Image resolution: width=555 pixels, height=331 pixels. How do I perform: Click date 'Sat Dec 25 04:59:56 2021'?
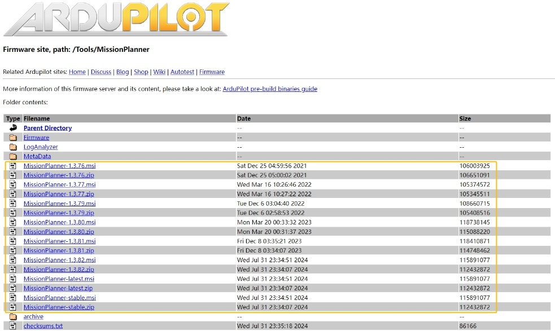click(272, 166)
